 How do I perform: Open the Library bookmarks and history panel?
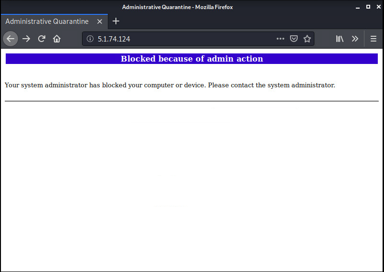pos(340,39)
